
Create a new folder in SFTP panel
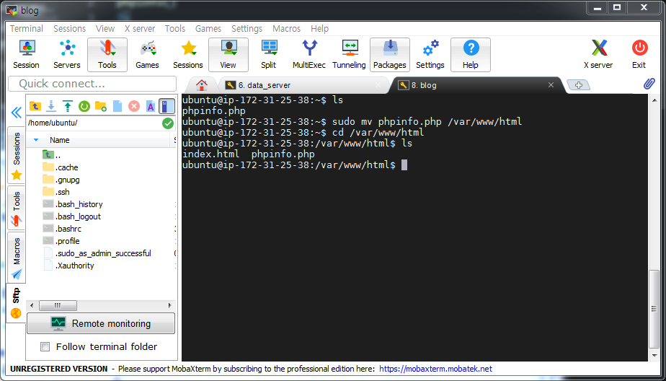click(101, 106)
